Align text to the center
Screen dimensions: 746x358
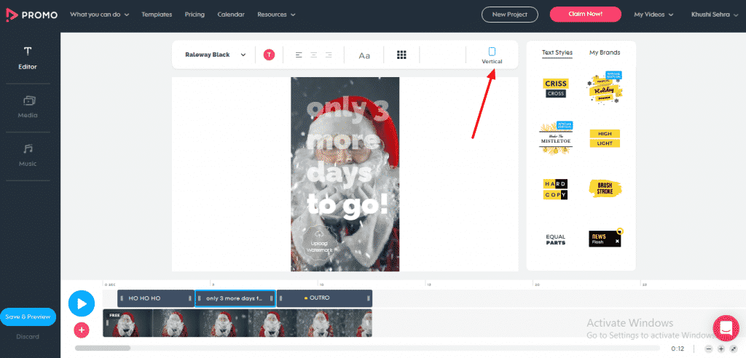pyautogui.click(x=313, y=55)
